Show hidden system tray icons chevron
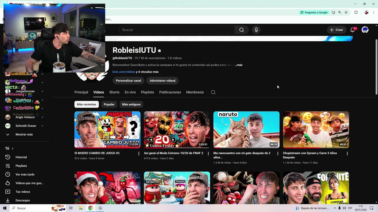Image resolution: width=378 pixels, height=212 pixels. (335, 208)
